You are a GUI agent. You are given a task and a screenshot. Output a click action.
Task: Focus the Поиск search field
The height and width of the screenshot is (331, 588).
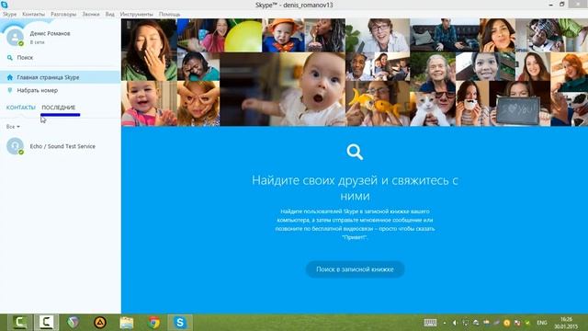pyautogui.click(x=60, y=58)
